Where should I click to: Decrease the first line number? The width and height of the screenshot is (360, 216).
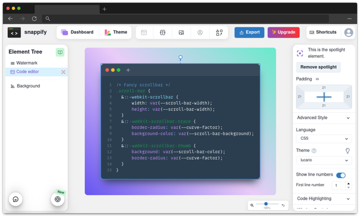tap(349, 187)
